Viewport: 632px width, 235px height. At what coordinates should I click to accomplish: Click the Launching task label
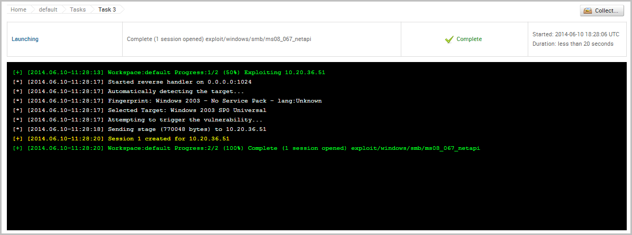25,39
